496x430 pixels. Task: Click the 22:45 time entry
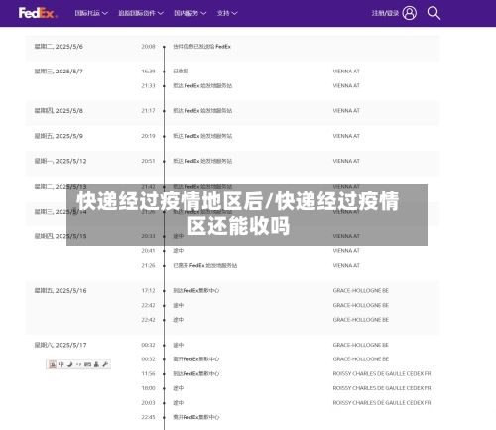[x=148, y=417]
